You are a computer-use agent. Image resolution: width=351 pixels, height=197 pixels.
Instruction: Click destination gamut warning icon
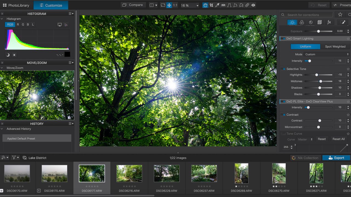(66, 25)
